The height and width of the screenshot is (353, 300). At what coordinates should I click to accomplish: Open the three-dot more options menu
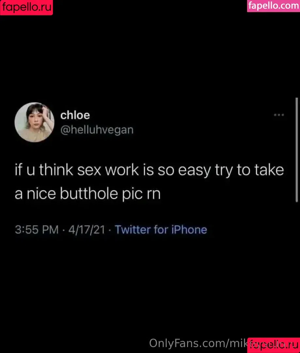click(279, 115)
